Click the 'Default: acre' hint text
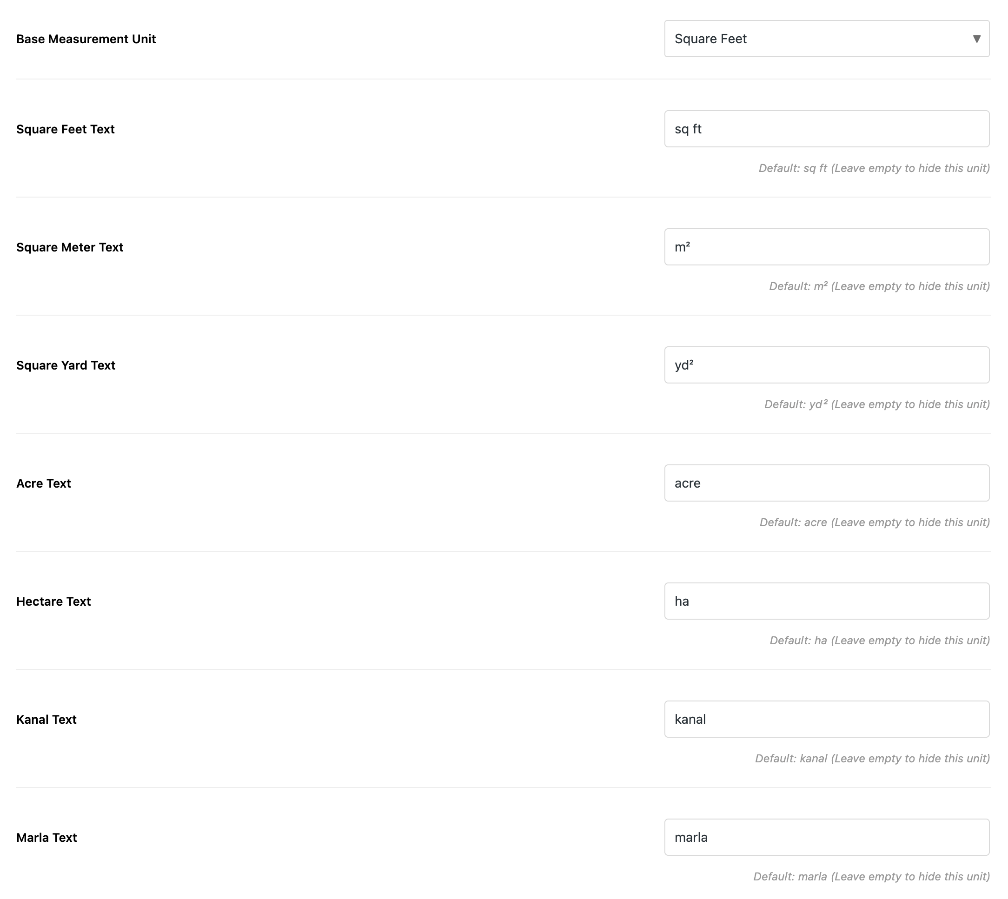 (874, 522)
